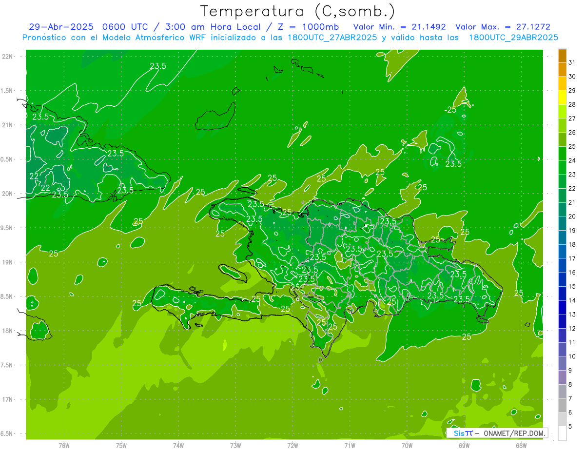Click the legend value '19'
The image size is (585, 452).
[572, 230]
